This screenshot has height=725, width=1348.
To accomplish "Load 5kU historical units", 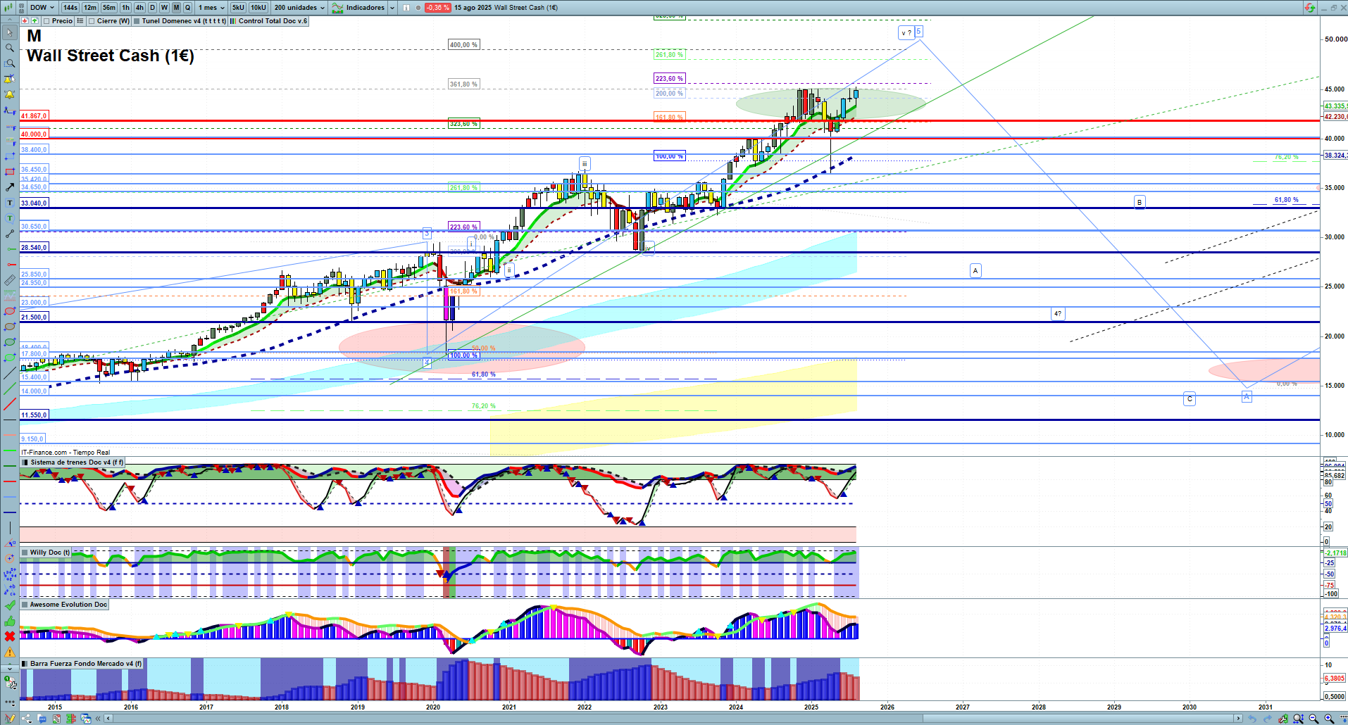I will point(238,8).
